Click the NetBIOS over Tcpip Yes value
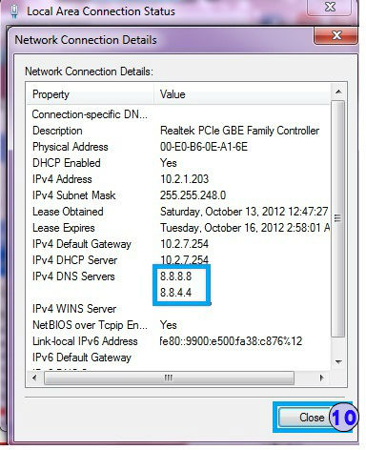 coord(169,325)
